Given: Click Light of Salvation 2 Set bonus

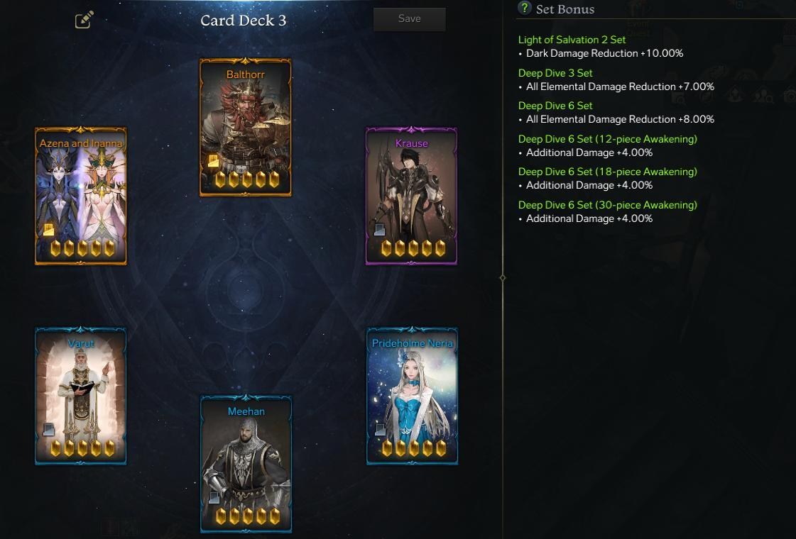Looking at the screenshot, I should coord(572,40).
